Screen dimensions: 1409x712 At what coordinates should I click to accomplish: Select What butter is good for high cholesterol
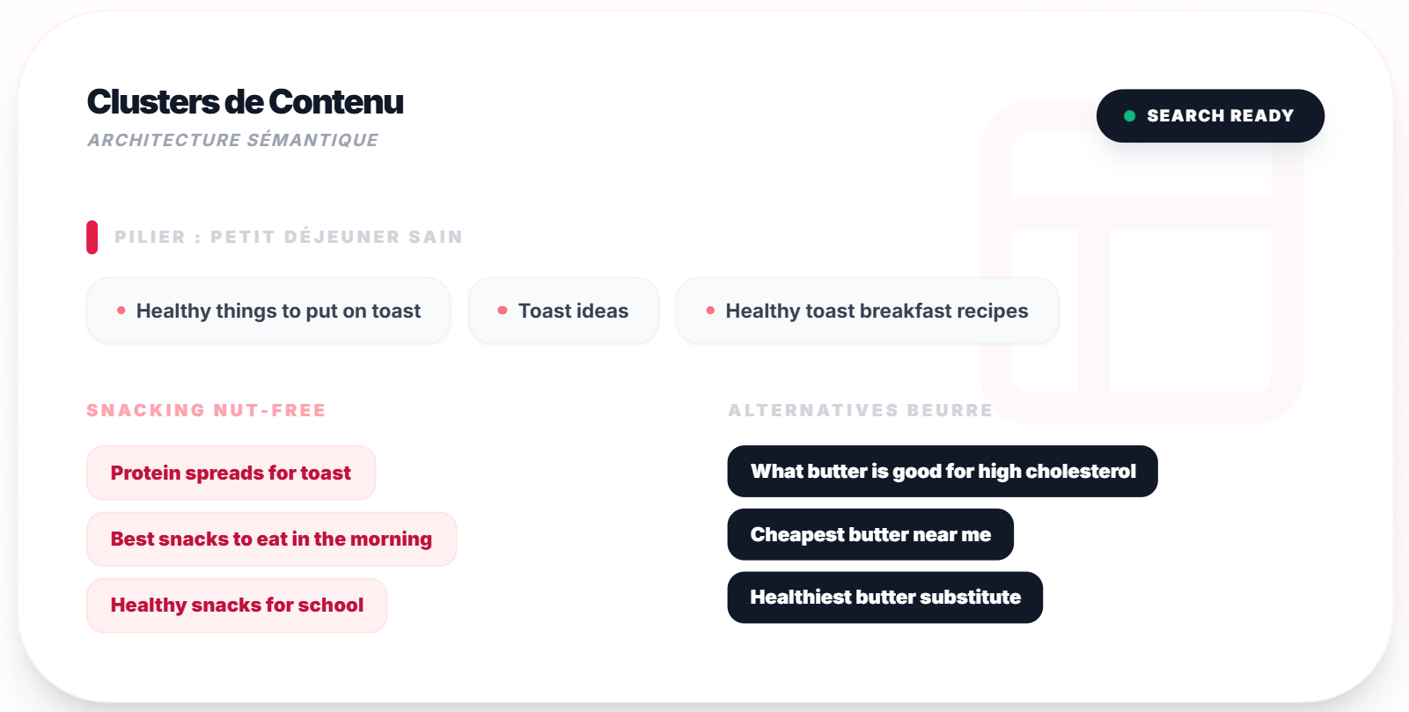point(943,472)
